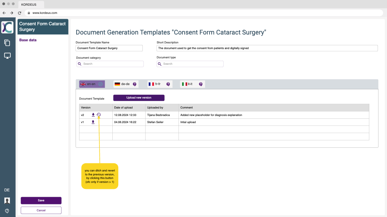Download version v1 of the template
This screenshot has height=217, width=387.
pos(93,122)
